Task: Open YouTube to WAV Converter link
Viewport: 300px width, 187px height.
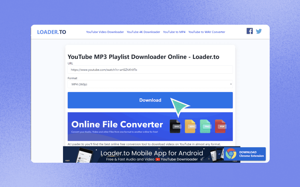Action: (207, 32)
